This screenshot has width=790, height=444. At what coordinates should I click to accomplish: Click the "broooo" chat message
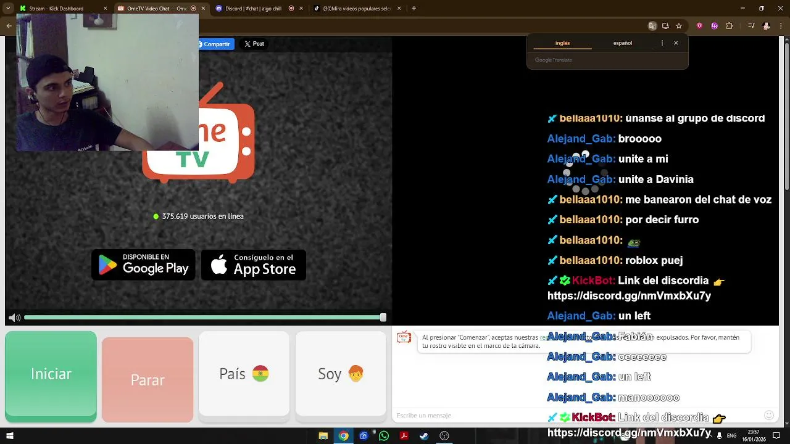pos(639,139)
